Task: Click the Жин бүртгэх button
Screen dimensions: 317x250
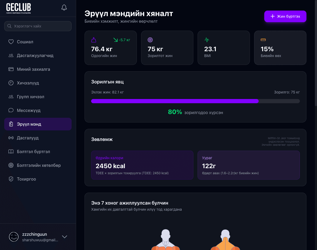Action: [285, 16]
